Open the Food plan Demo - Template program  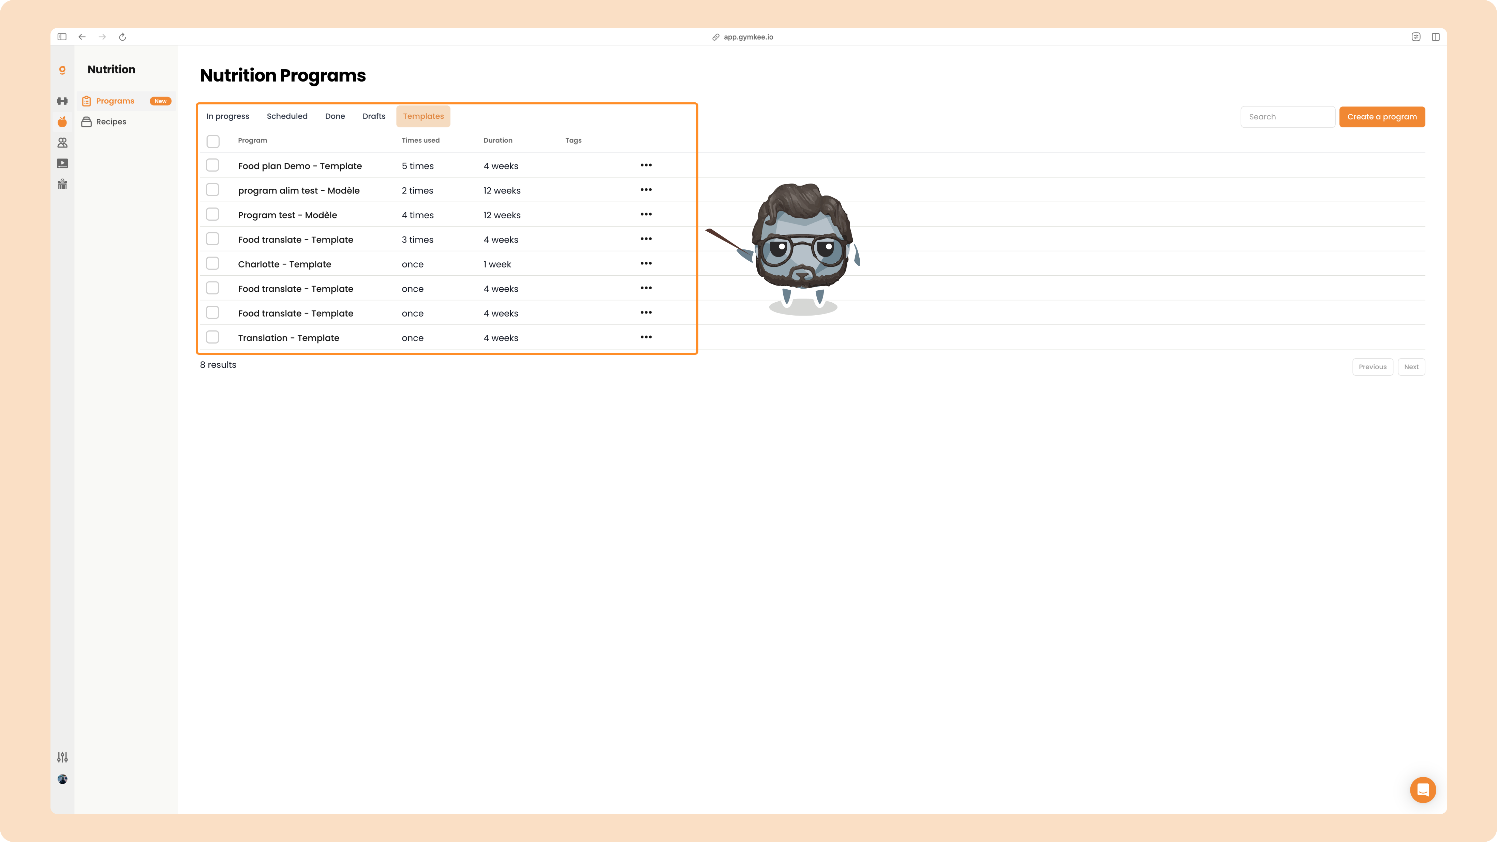(x=300, y=166)
